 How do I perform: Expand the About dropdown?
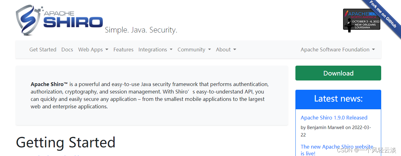226,50
